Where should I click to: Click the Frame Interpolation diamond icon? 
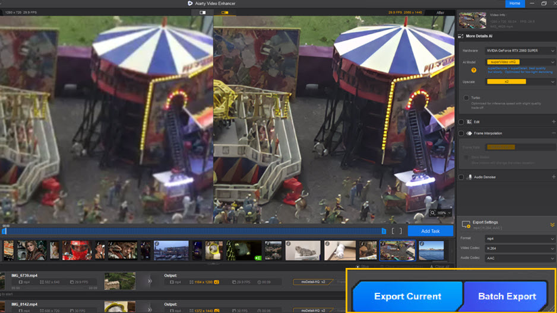tap(469, 133)
